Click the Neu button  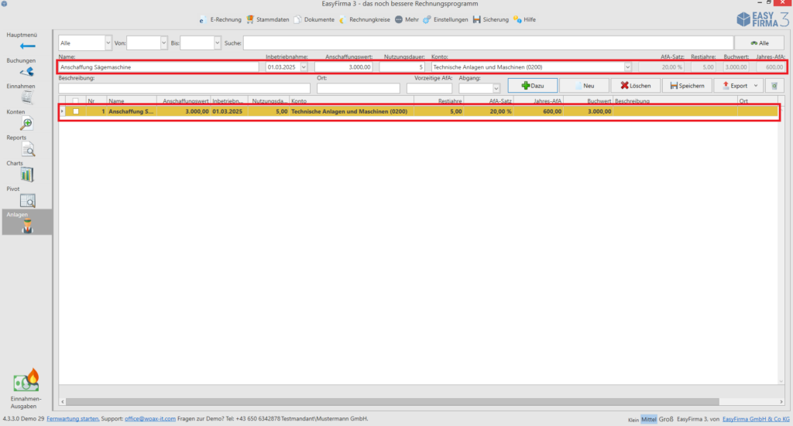pyautogui.click(x=584, y=86)
